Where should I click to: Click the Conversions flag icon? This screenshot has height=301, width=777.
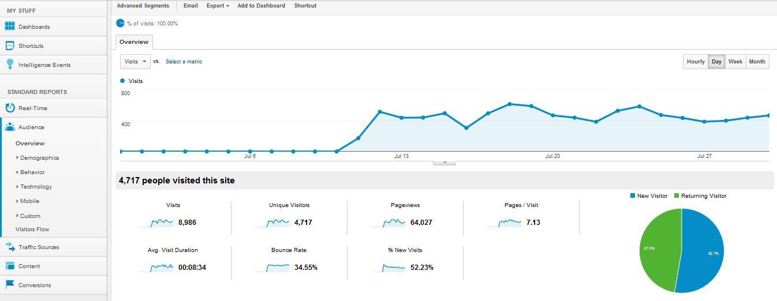(9, 285)
